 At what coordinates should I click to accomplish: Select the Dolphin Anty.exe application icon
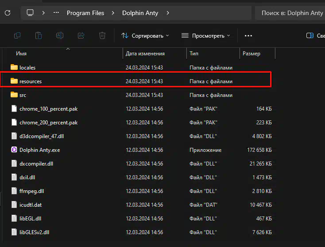click(14, 150)
